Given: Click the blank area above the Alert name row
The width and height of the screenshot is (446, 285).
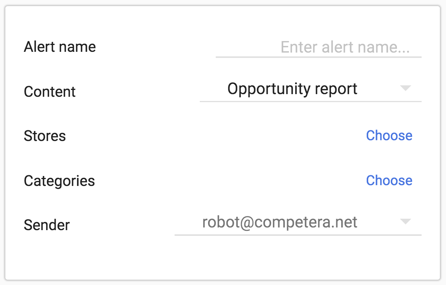Looking at the screenshot, I should [x=223, y=21].
